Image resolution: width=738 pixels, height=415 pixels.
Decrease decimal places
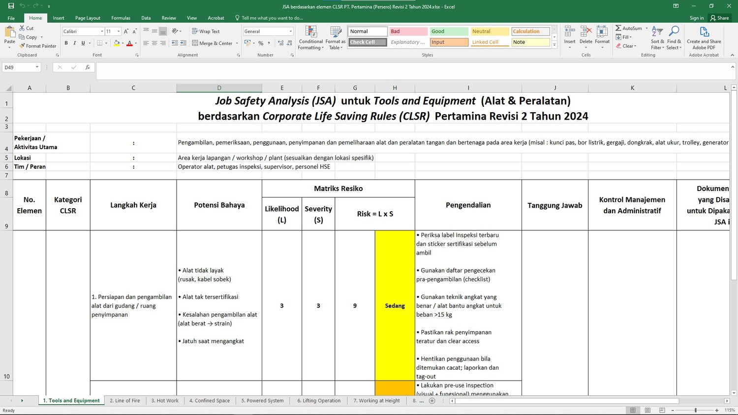coord(289,43)
